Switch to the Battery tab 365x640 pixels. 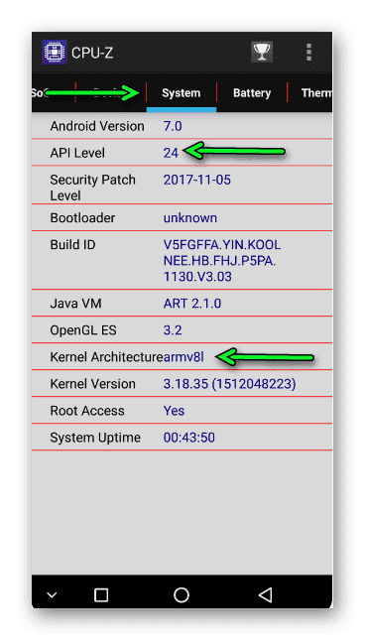252,93
